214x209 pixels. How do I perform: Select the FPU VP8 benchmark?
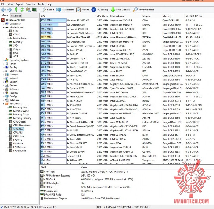coord(15,140)
